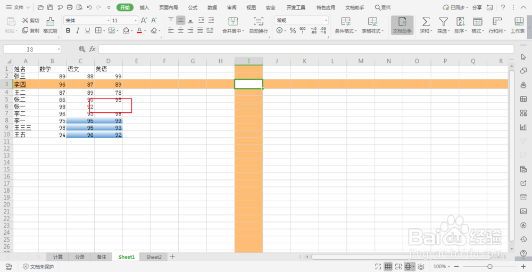
Task: Open the zoom percentage 100% dropdown
Action: [x=442, y=267]
